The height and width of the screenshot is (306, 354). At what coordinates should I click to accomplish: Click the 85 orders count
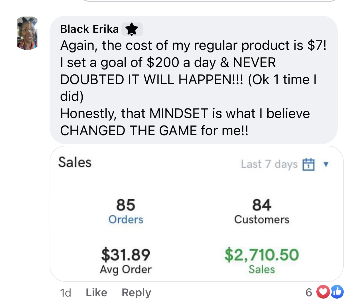pyautogui.click(x=126, y=205)
